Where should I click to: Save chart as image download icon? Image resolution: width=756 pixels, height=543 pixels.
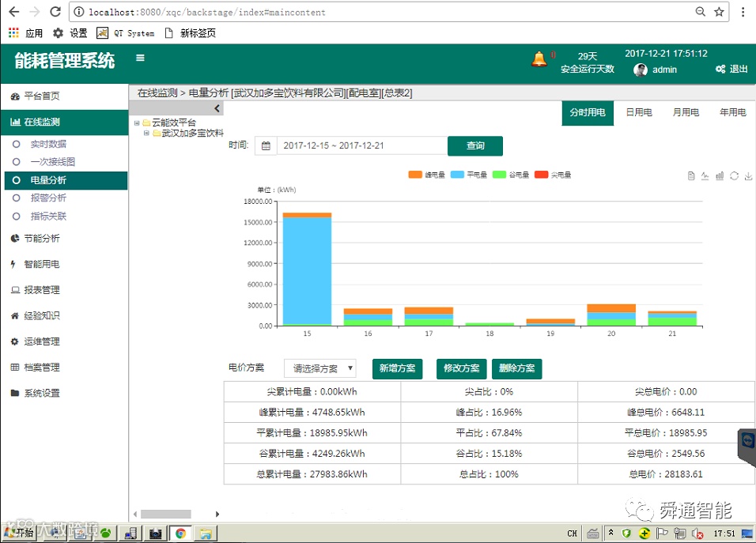748,175
